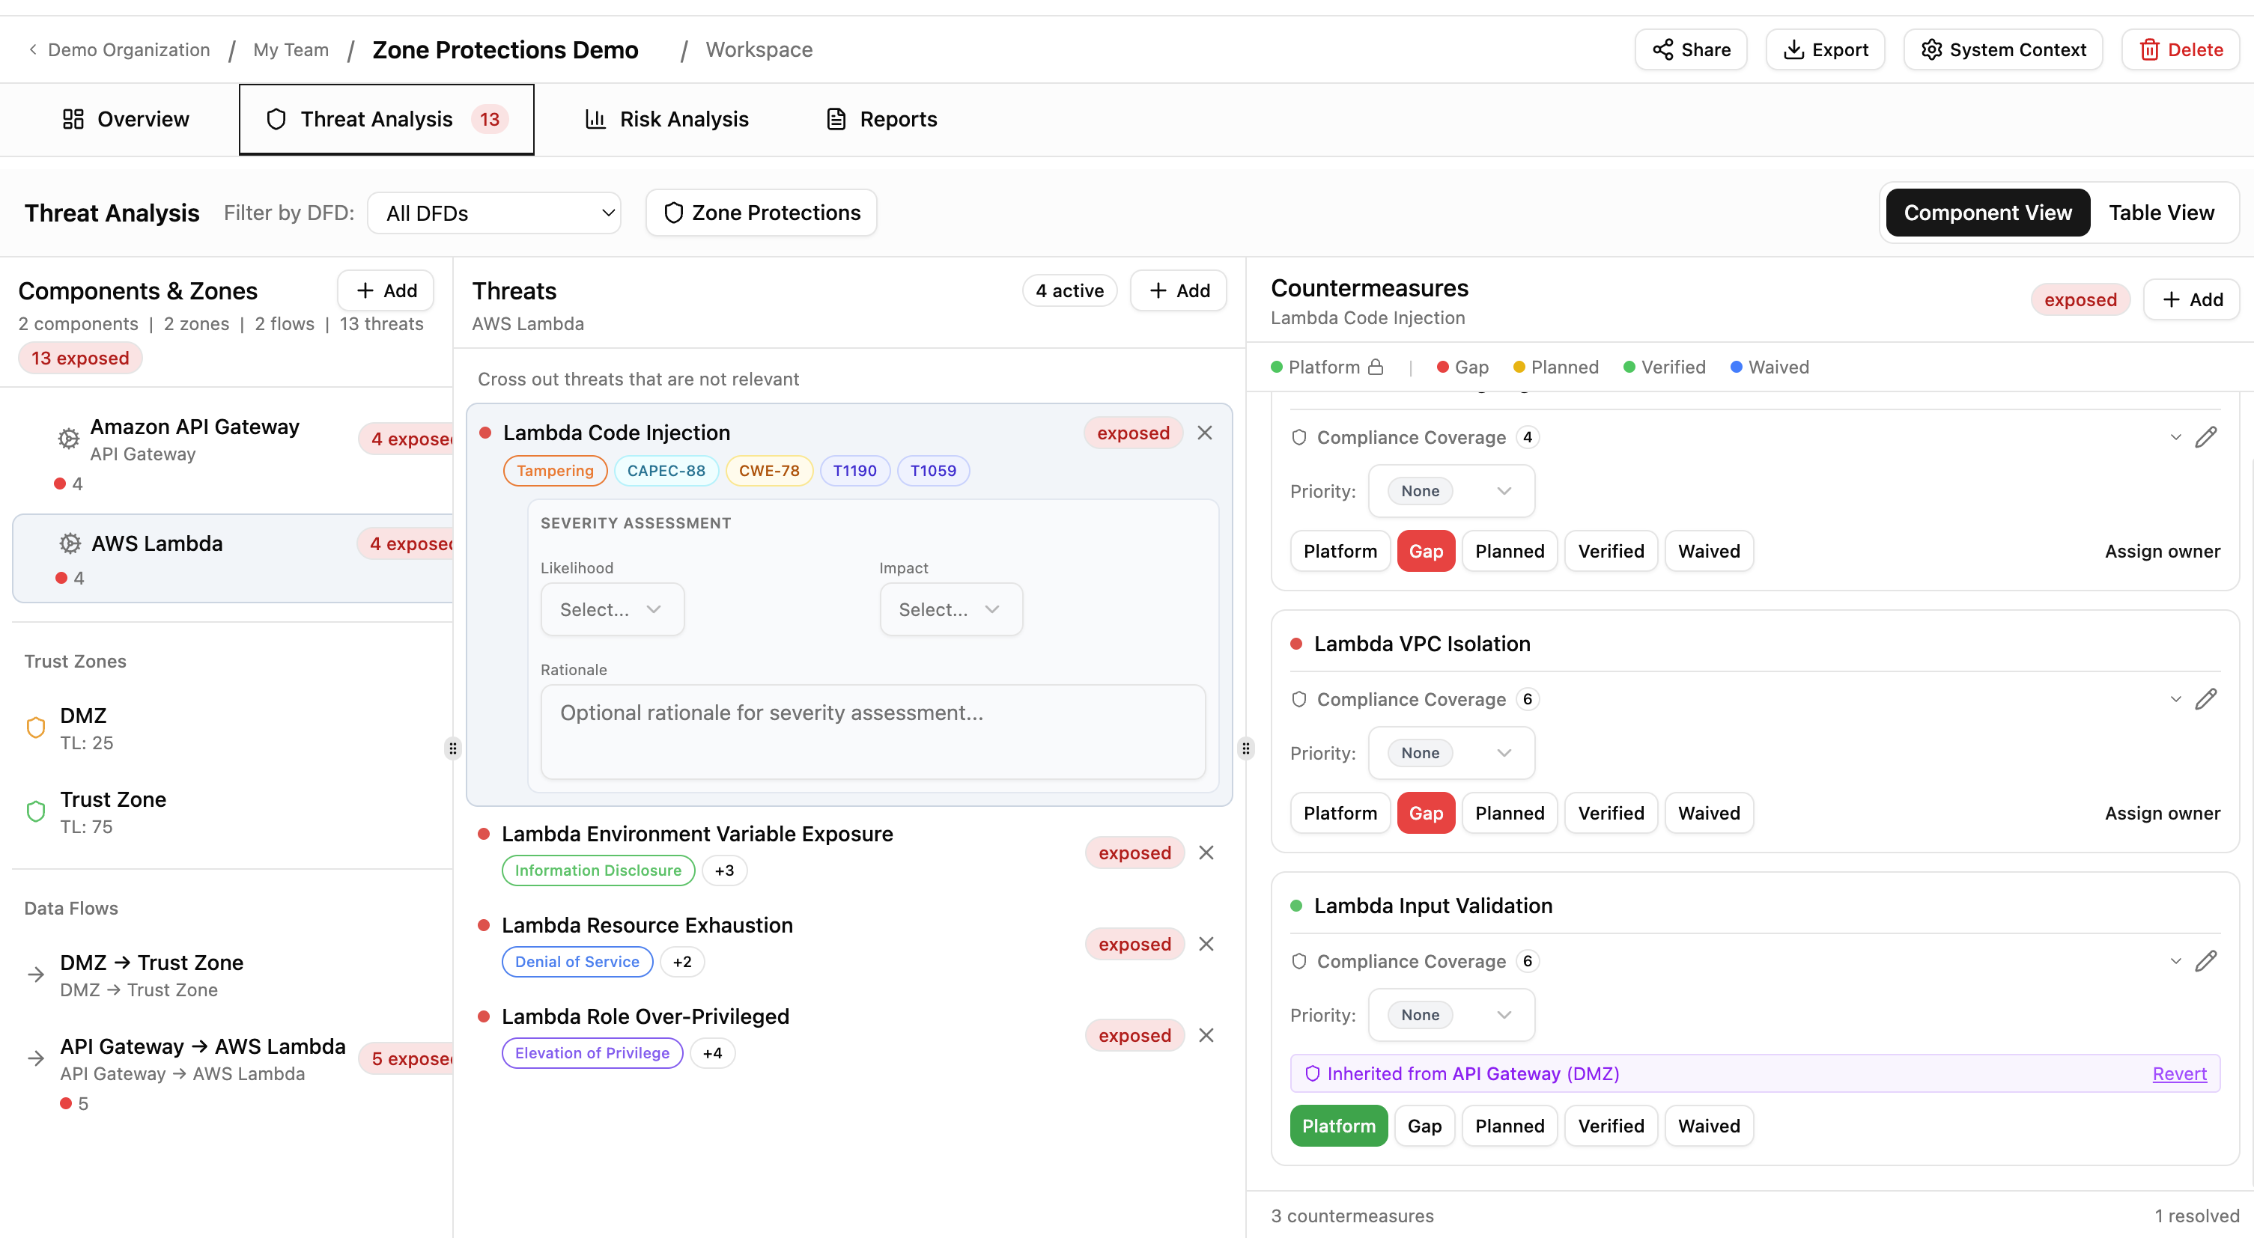Open Priority dropdown on first countermeasure card

[1450, 491]
